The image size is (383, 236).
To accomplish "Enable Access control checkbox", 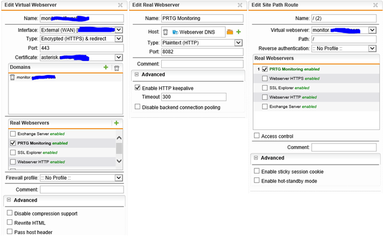I will pyautogui.click(x=257, y=135).
